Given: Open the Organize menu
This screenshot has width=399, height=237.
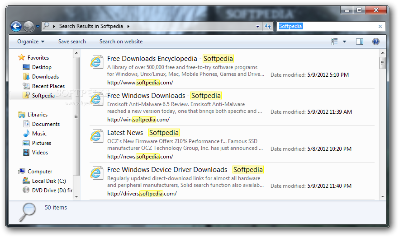Looking at the screenshot, I should pyautogui.click(x=31, y=42).
